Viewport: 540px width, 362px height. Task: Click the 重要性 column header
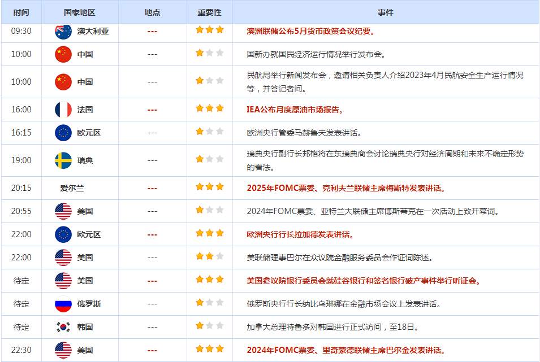209,12
